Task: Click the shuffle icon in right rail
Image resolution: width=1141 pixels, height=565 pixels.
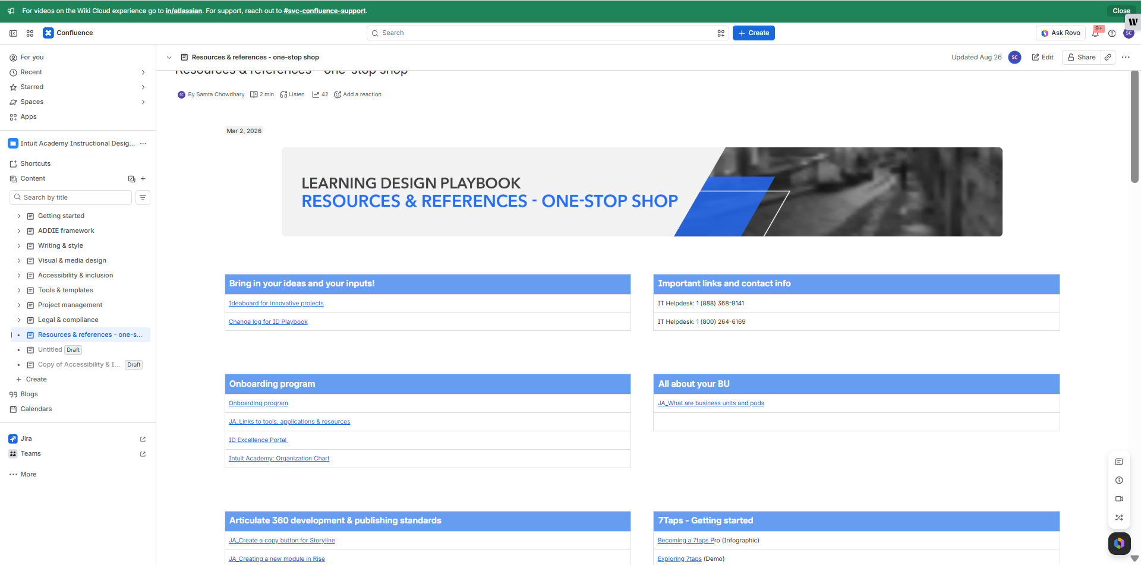Action: (1119, 517)
